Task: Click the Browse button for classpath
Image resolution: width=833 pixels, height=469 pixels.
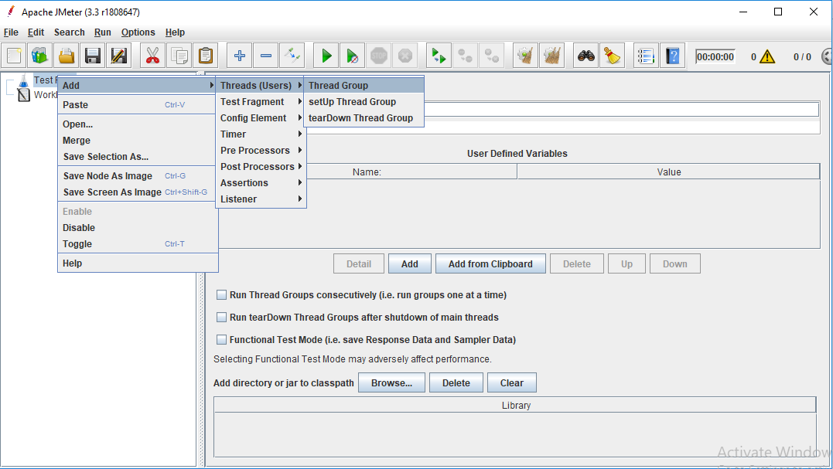Action: (391, 382)
